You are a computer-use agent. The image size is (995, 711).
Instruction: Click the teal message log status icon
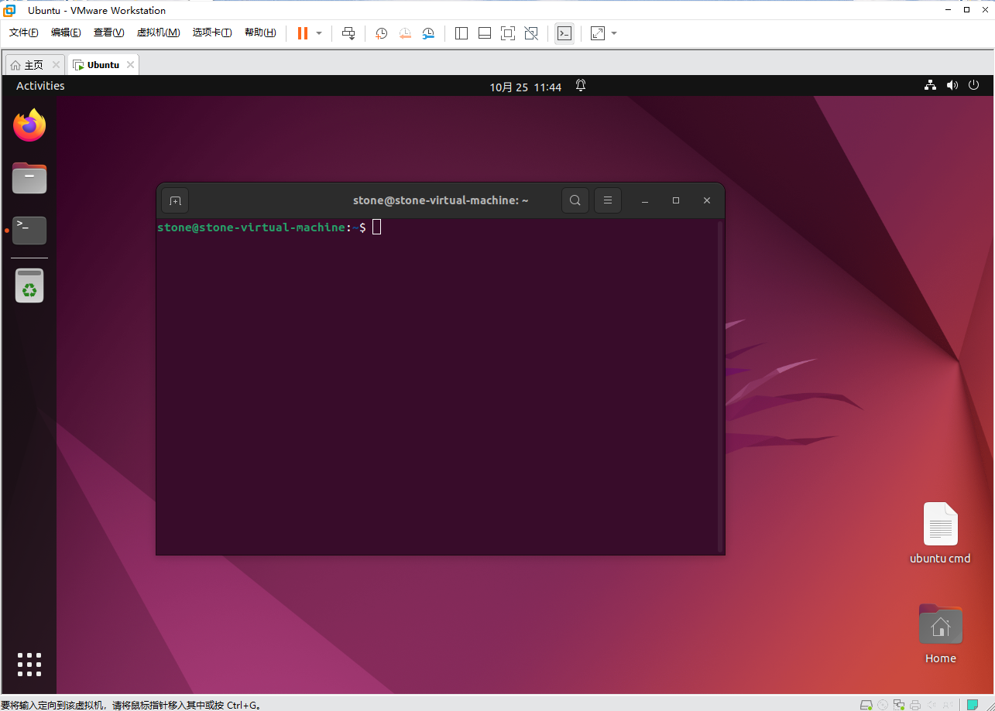pyautogui.click(x=973, y=705)
